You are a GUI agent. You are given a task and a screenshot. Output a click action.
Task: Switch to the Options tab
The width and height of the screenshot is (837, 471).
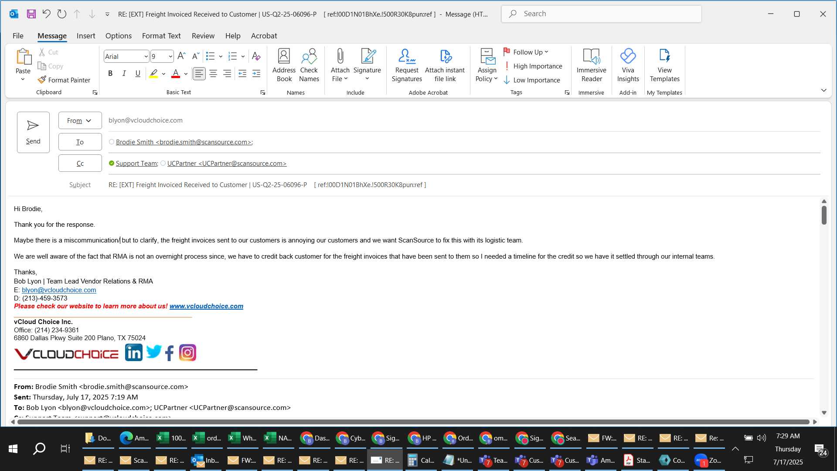coord(119,36)
